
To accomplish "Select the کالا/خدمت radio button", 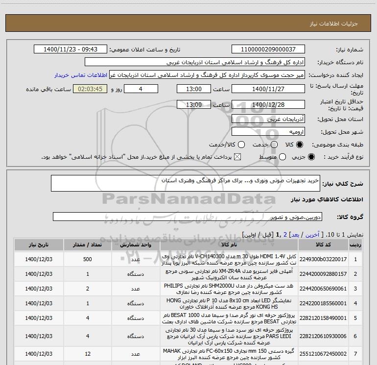I will pyautogui.click(x=241, y=145).
